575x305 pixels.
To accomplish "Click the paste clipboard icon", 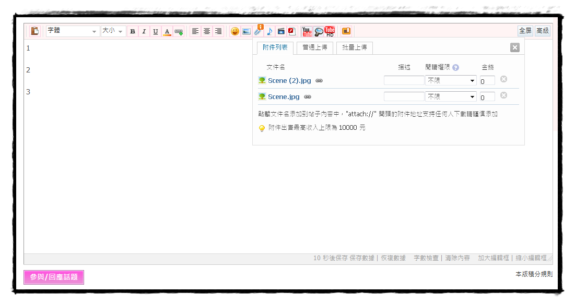I will coord(35,31).
